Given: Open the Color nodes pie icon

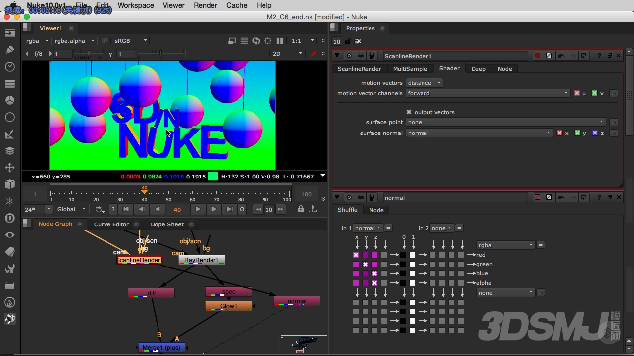Looking at the screenshot, I should click(x=9, y=100).
